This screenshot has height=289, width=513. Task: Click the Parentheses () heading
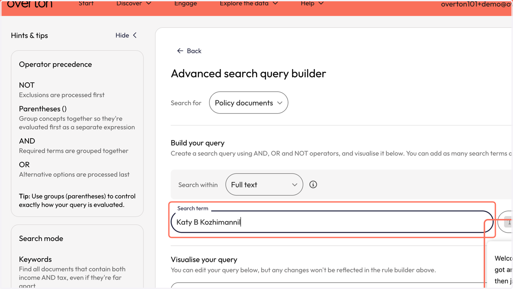pyautogui.click(x=43, y=109)
